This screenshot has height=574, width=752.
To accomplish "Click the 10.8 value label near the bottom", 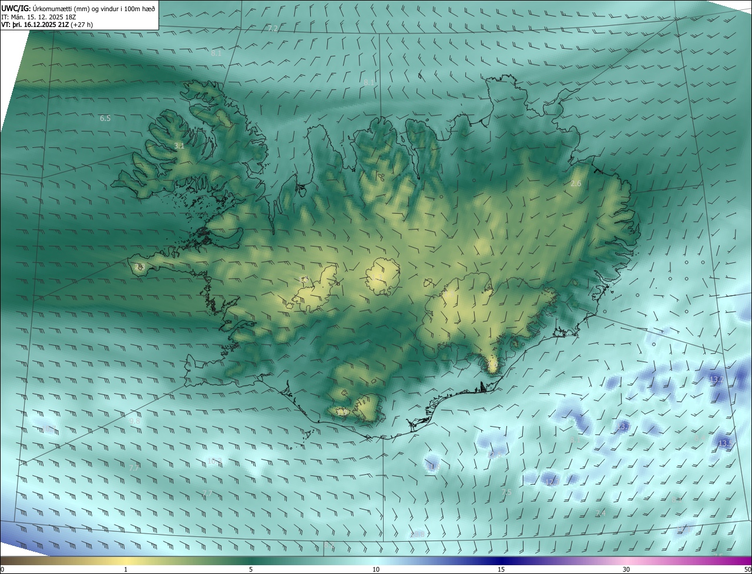I will [418, 534].
